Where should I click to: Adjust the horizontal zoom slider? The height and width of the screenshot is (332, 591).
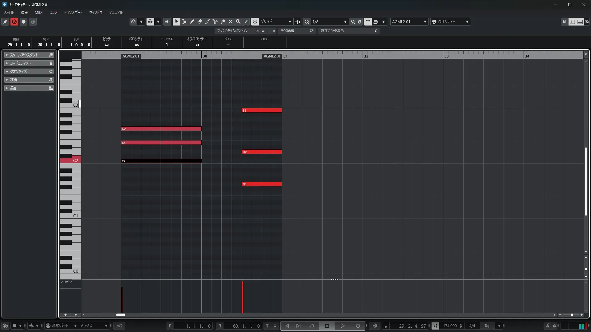tap(572, 315)
